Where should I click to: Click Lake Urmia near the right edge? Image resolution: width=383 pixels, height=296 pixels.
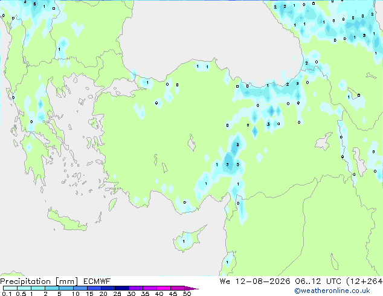point(359,161)
